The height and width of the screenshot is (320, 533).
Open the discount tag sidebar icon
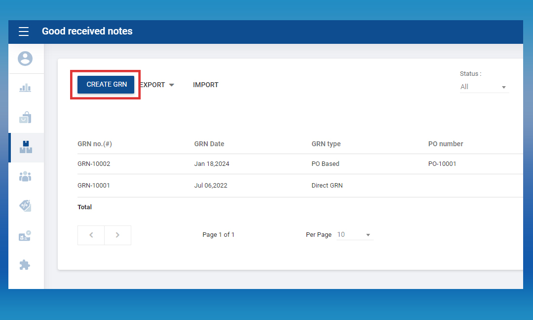pos(25,206)
